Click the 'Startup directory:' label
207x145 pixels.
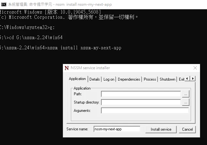[87, 102]
